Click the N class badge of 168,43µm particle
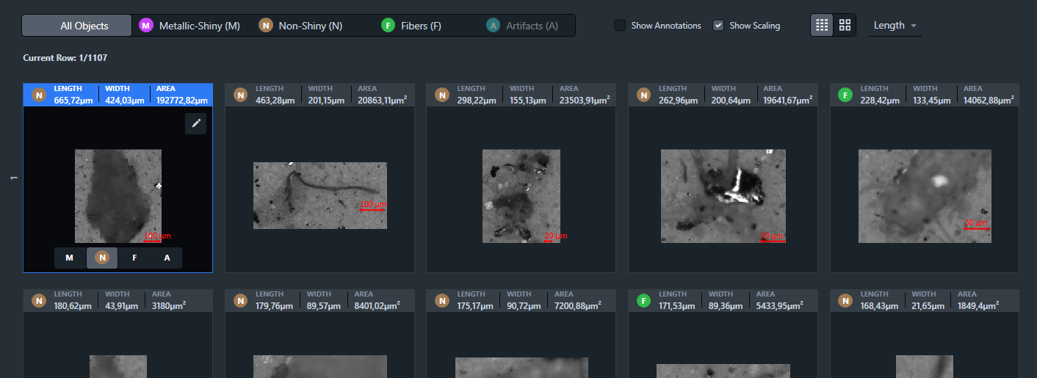The width and height of the screenshot is (1037, 378). tap(845, 300)
